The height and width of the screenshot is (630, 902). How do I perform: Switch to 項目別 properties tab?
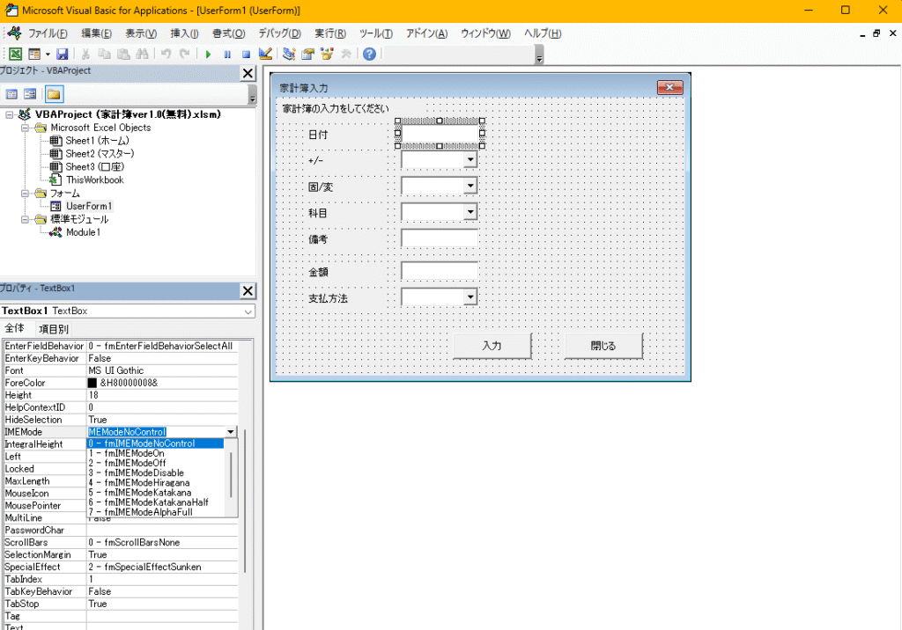54,329
